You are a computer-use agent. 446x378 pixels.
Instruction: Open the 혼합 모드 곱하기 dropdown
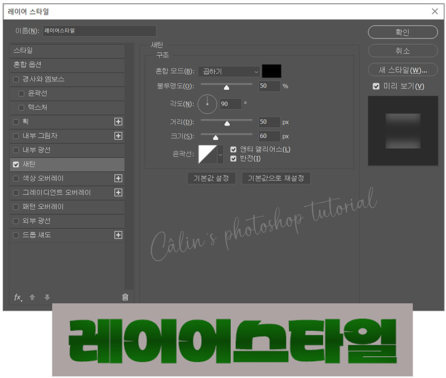(229, 71)
